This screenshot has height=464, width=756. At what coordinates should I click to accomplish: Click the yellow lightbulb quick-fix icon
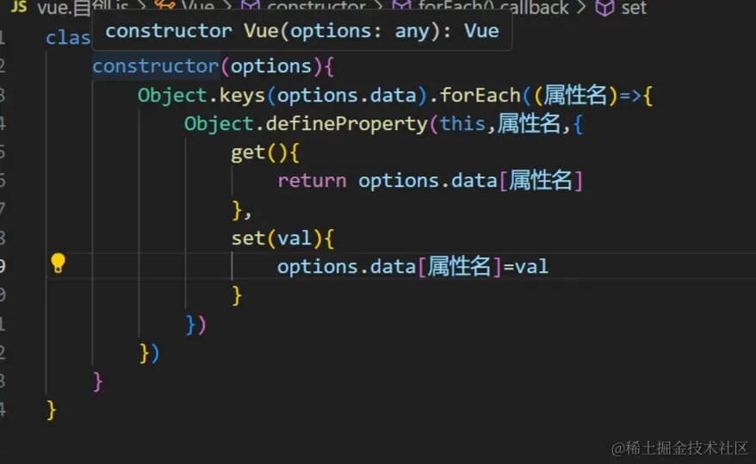[58, 263]
